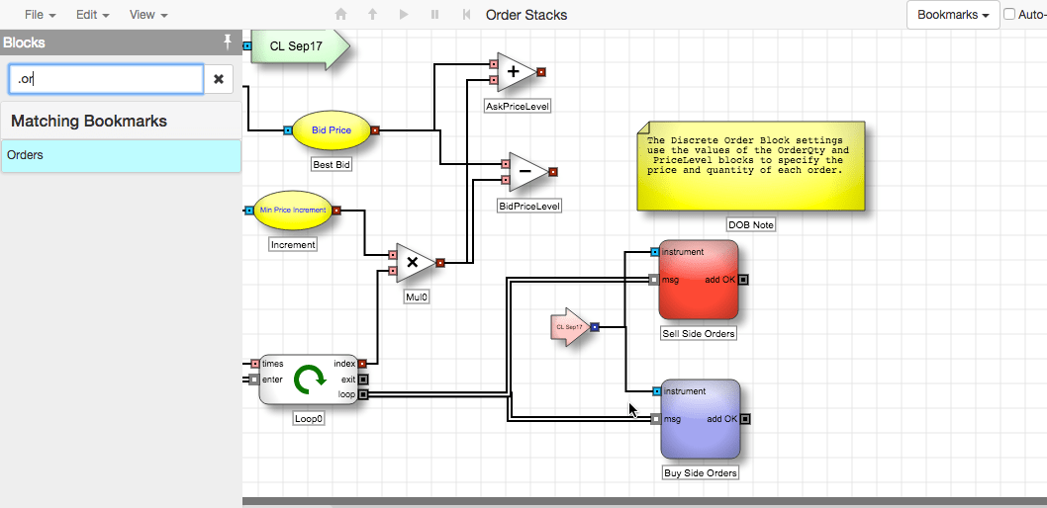Select the AskPriceLevel add block

pos(517,72)
